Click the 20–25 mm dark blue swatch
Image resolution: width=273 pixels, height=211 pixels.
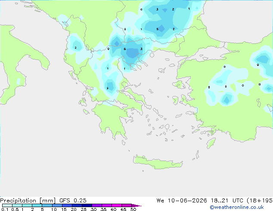coord(77,205)
